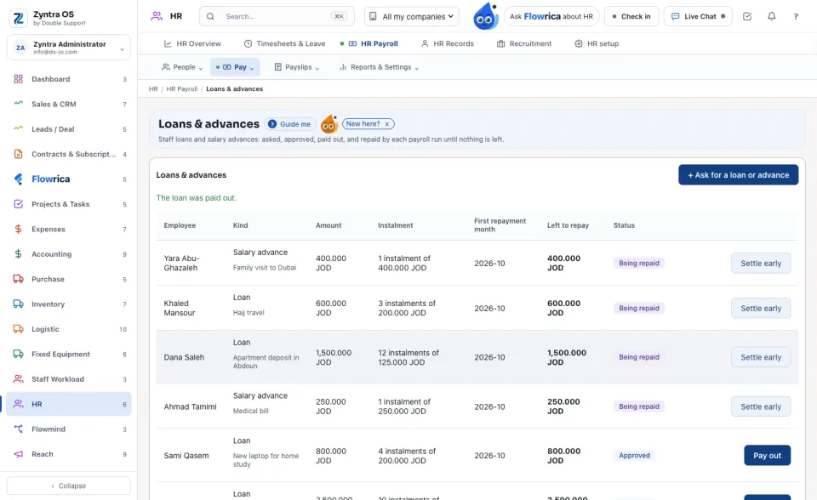Image resolution: width=817 pixels, height=500 pixels.
Task: Open the Logistic truck icon
Action: point(18,329)
